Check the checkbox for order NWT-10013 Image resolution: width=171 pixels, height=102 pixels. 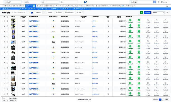coord(7,84)
